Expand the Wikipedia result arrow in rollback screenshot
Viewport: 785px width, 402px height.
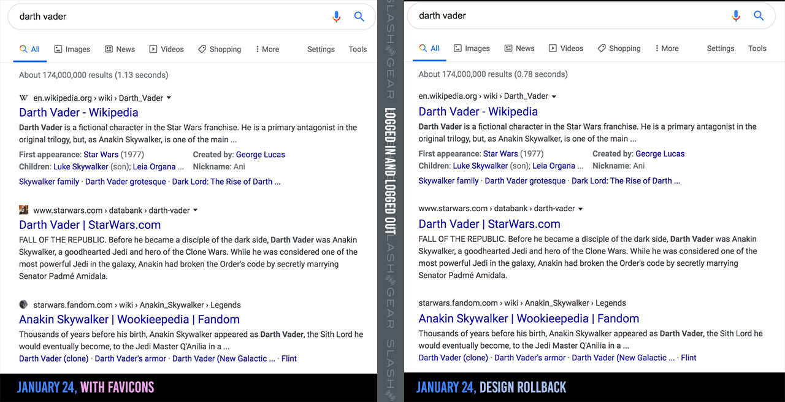click(x=554, y=96)
